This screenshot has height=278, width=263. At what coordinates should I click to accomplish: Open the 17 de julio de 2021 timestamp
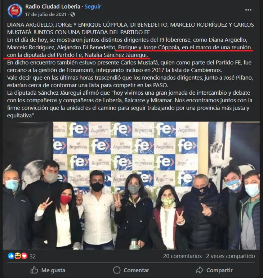click(46, 14)
